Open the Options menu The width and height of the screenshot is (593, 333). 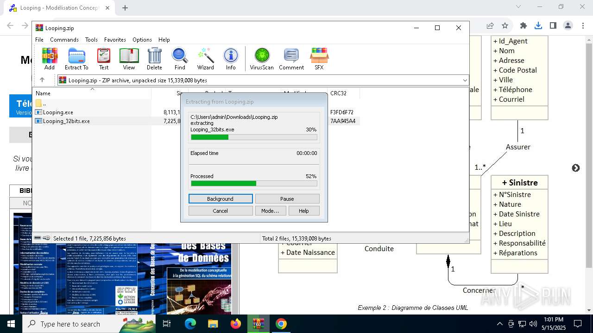tap(142, 40)
